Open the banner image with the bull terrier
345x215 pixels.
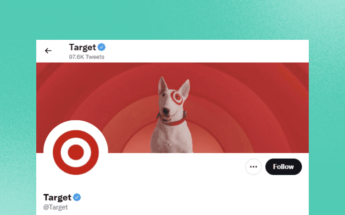(x=172, y=107)
